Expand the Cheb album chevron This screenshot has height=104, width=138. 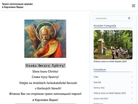132,77
